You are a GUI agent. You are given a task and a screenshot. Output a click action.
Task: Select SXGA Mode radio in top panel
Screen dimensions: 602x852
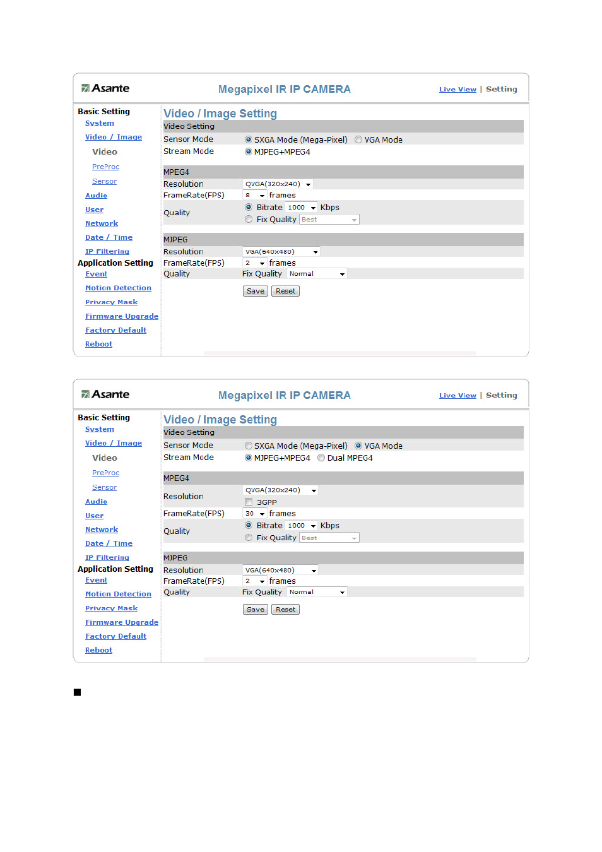(x=249, y=140)
